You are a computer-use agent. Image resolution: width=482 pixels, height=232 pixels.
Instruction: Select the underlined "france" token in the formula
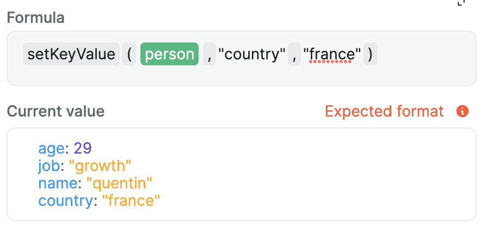[x=332, y=54]
